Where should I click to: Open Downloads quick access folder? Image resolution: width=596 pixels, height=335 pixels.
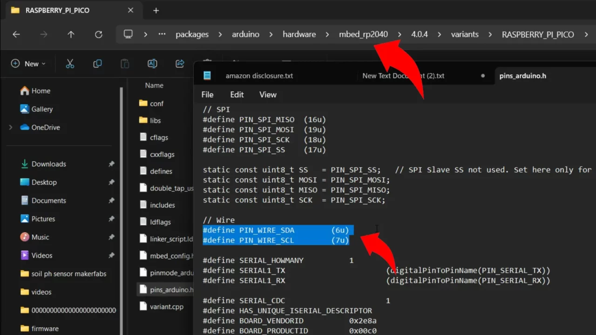(43, 164)
